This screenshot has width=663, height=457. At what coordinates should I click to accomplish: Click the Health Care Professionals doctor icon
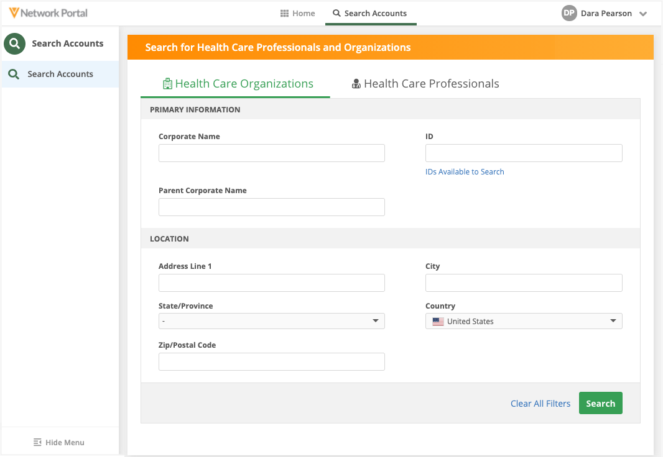click(356, 84)
